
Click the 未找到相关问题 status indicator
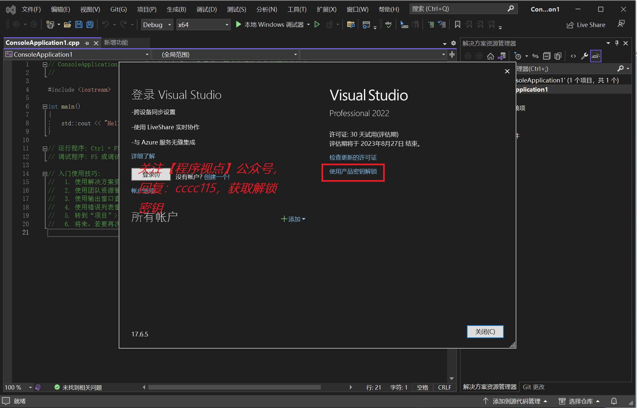(78, 387)
